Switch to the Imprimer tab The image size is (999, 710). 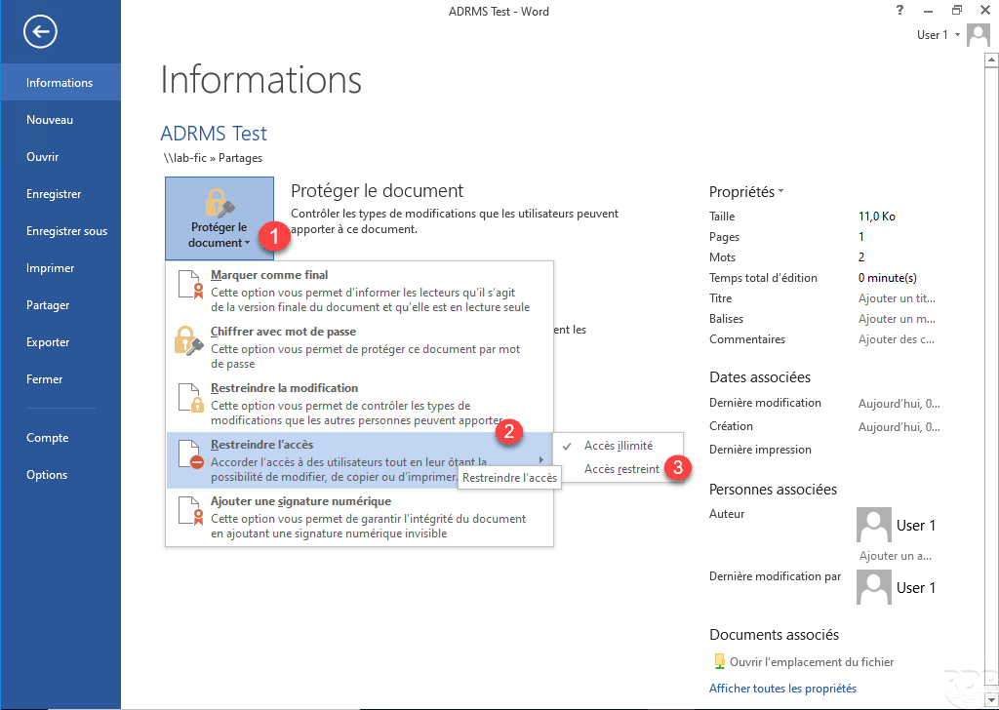[x=51, y=268]
